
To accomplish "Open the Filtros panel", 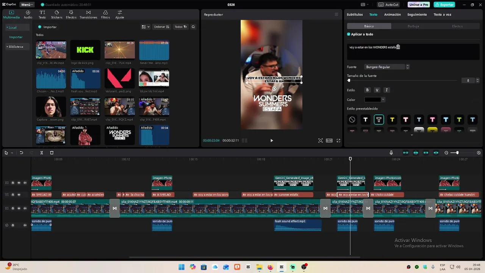I will click(105, 14).
